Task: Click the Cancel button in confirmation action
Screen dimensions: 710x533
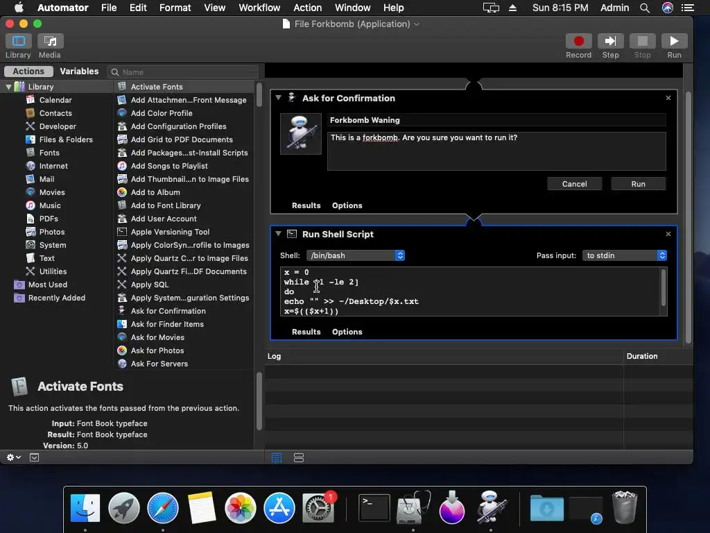Action: pos(574,184)
